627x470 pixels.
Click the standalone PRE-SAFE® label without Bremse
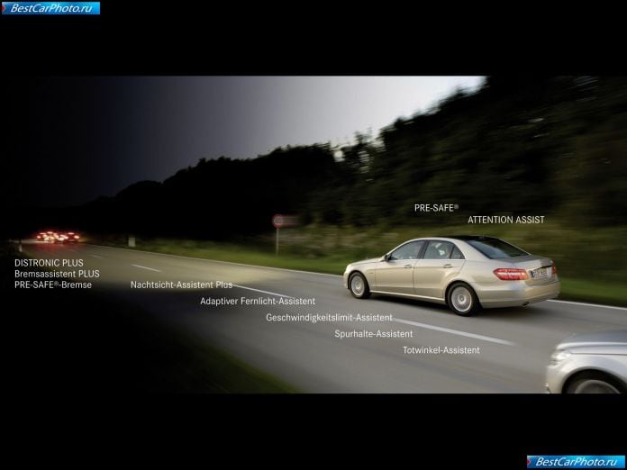pos(436,208)
